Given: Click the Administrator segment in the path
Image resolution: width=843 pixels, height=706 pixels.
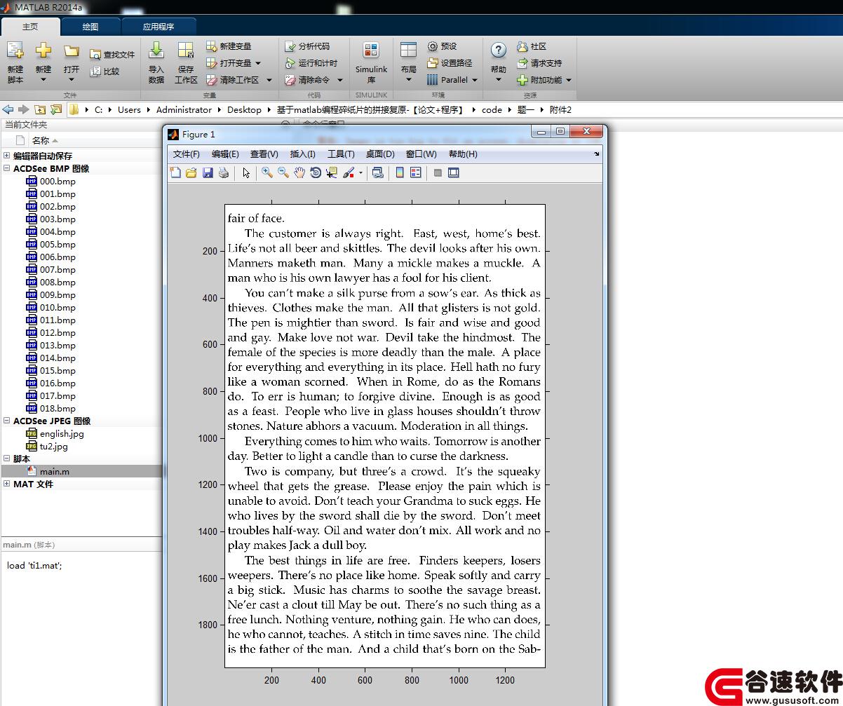Looking at the screenshot, I should click(x=184, y=109).
